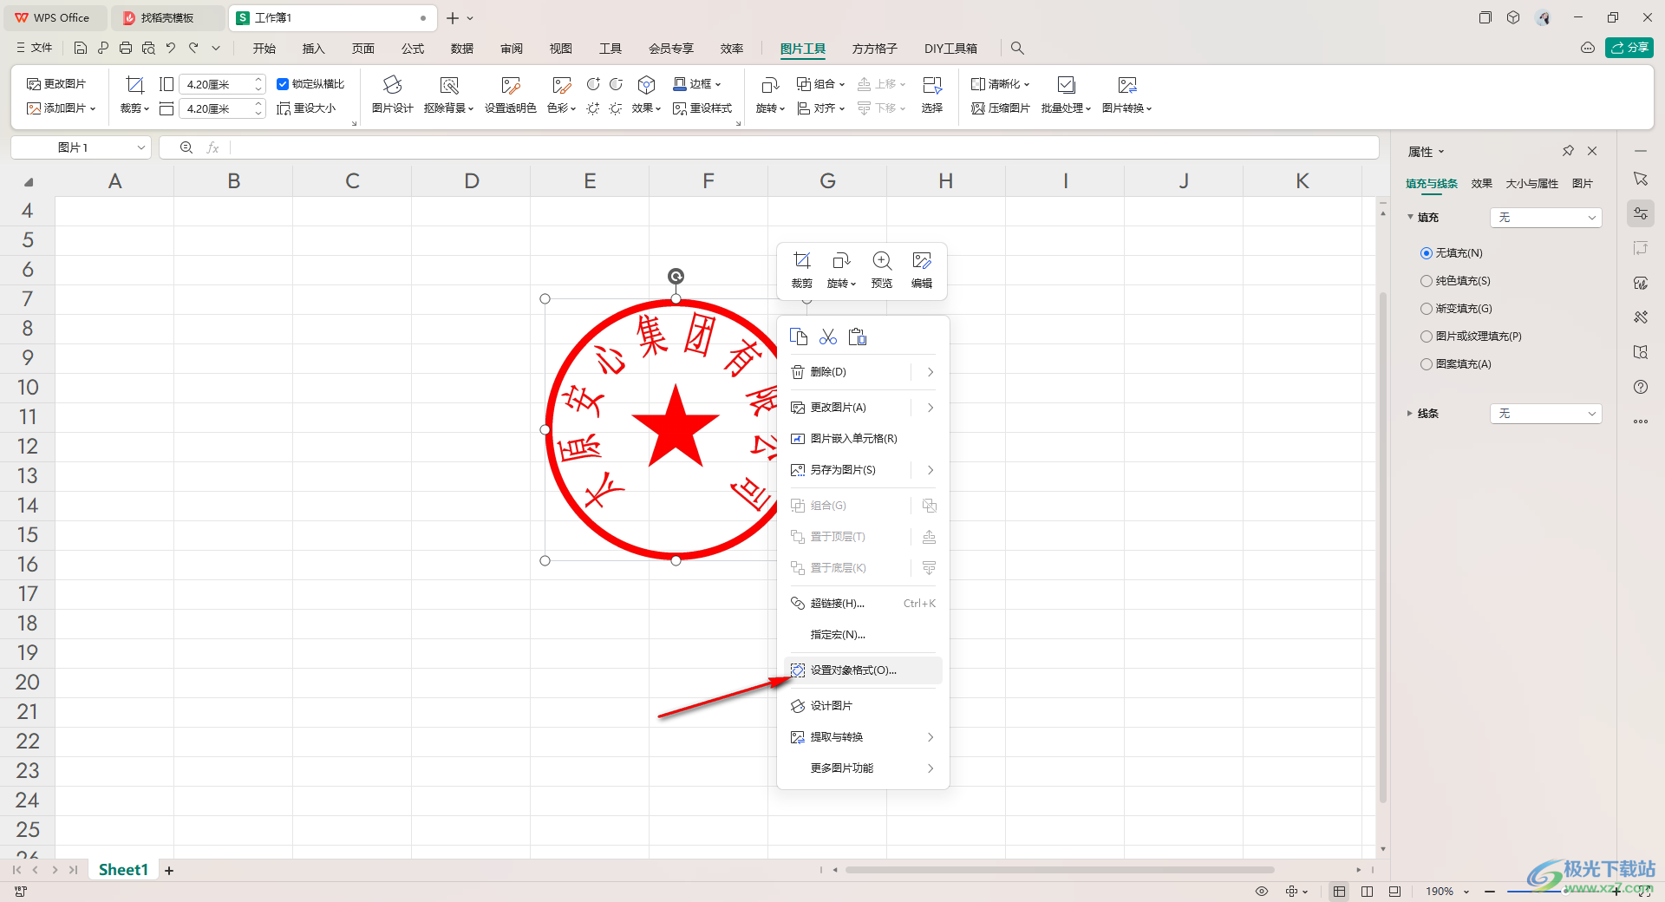This screenshot has height=902, width=1665.
Task: Click the undo arrow icon
Action: (171, 49)
